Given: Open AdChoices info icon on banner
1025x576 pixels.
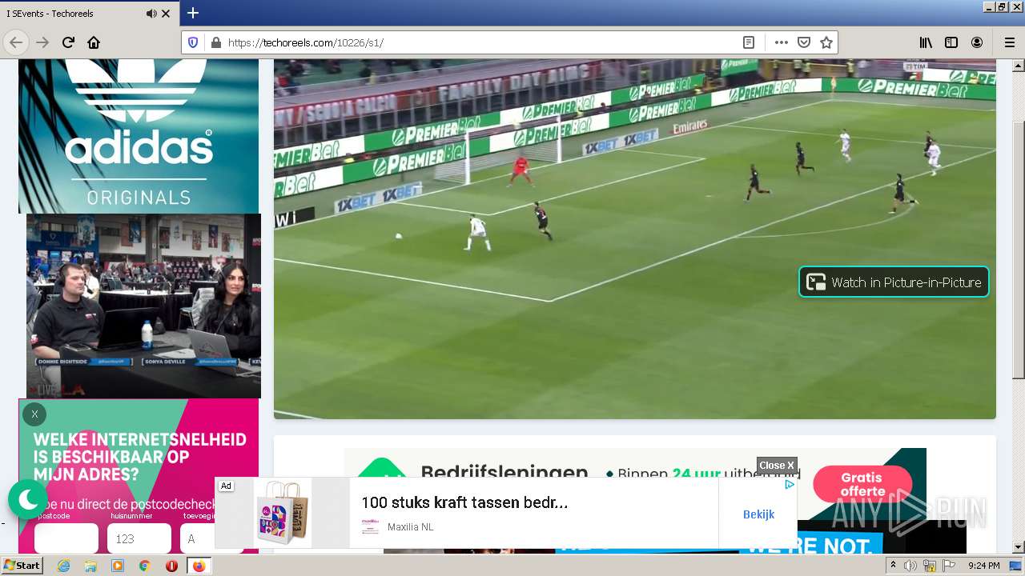Looking at the screenshot, I should pyautogui.click(x=790, y=484).
